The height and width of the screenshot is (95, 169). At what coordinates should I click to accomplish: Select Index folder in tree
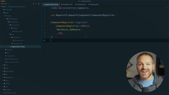[x=14, y=28]
